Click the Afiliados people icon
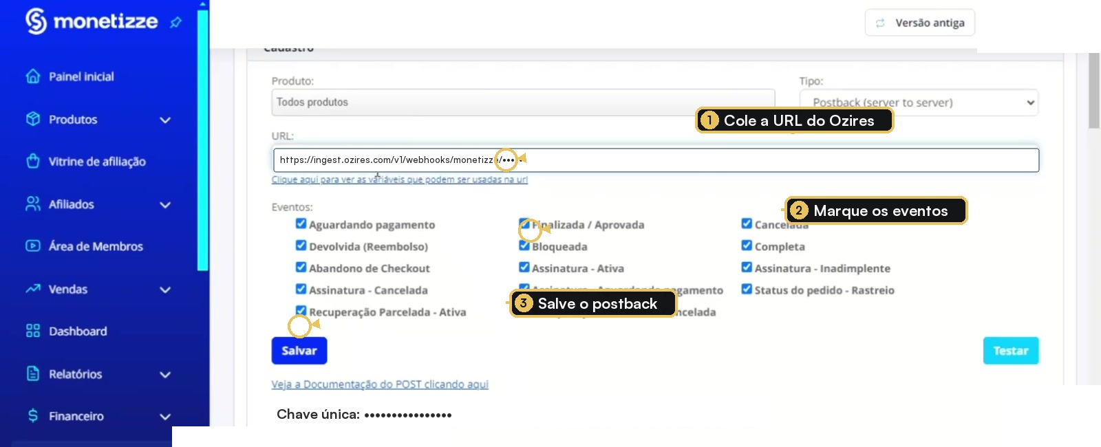This screenshot has height=447, width=1101. click(32, 204)
